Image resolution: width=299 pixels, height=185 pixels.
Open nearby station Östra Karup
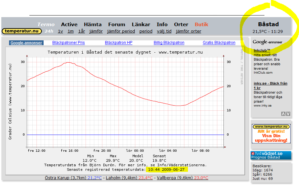pyautogui.click(x=59, y=178)
